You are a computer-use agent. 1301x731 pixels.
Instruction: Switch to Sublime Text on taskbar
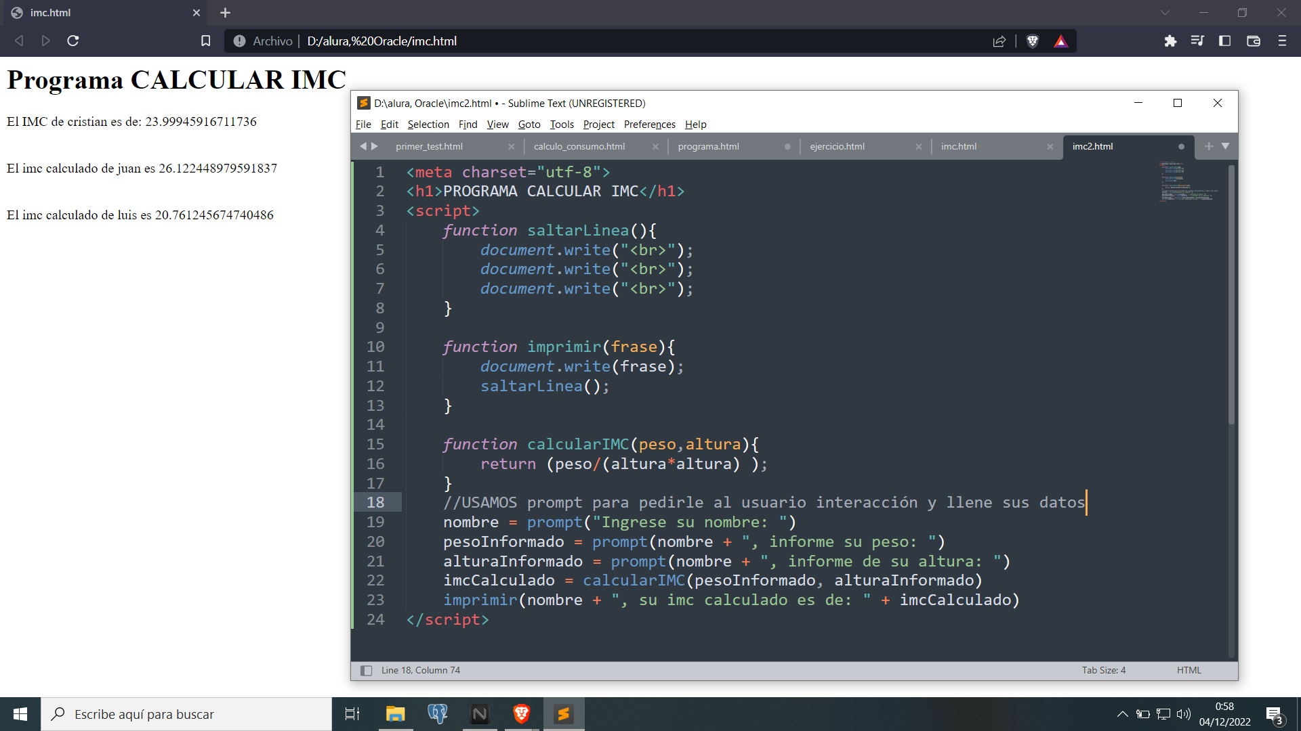pos(564,714)
